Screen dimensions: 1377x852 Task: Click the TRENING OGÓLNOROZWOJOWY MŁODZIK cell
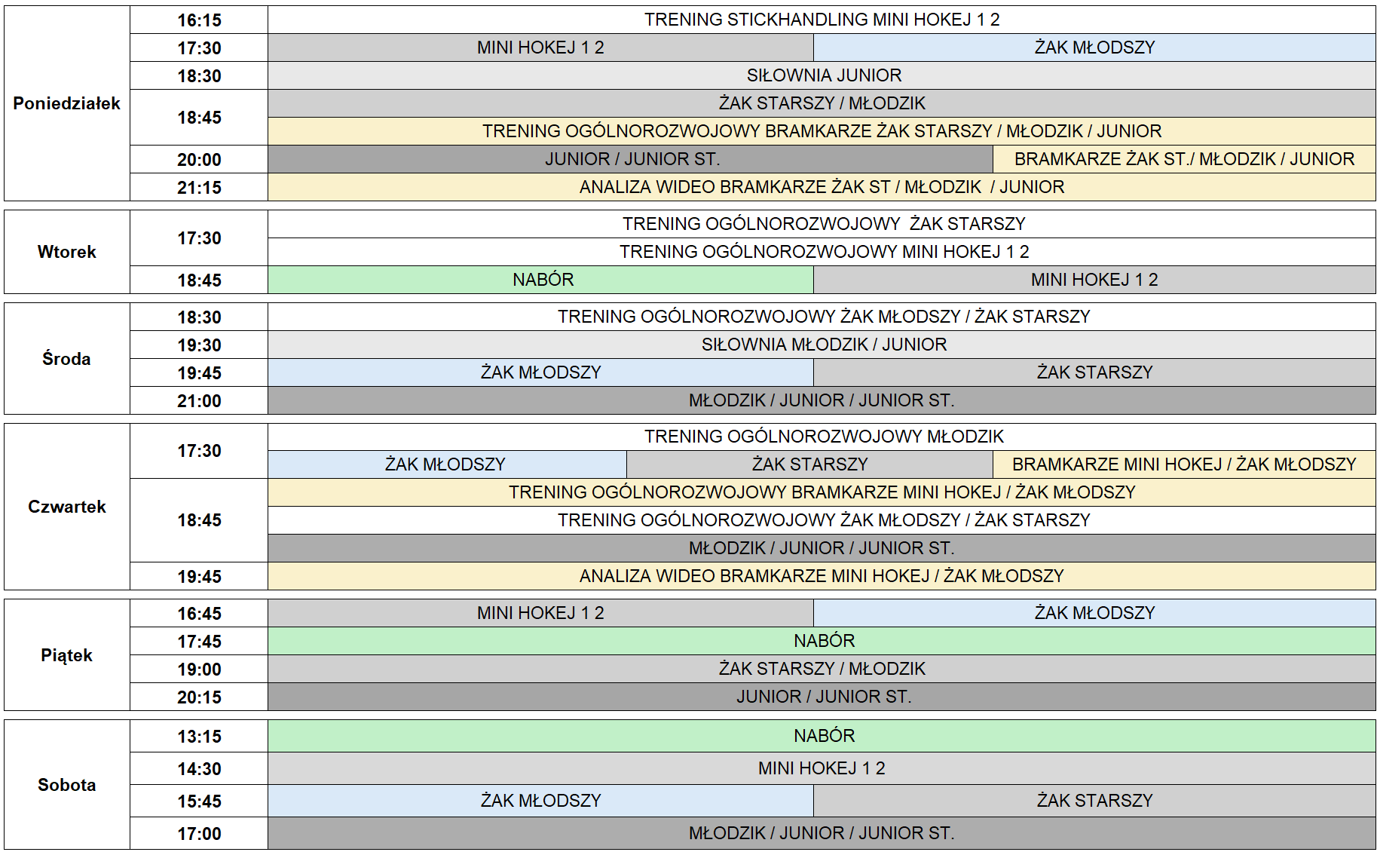point(822,437)
